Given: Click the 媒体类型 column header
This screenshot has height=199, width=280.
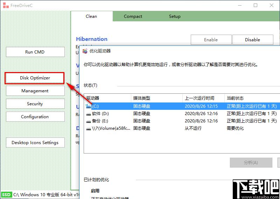Looking at the screenshot, I should tap(157, 98).
